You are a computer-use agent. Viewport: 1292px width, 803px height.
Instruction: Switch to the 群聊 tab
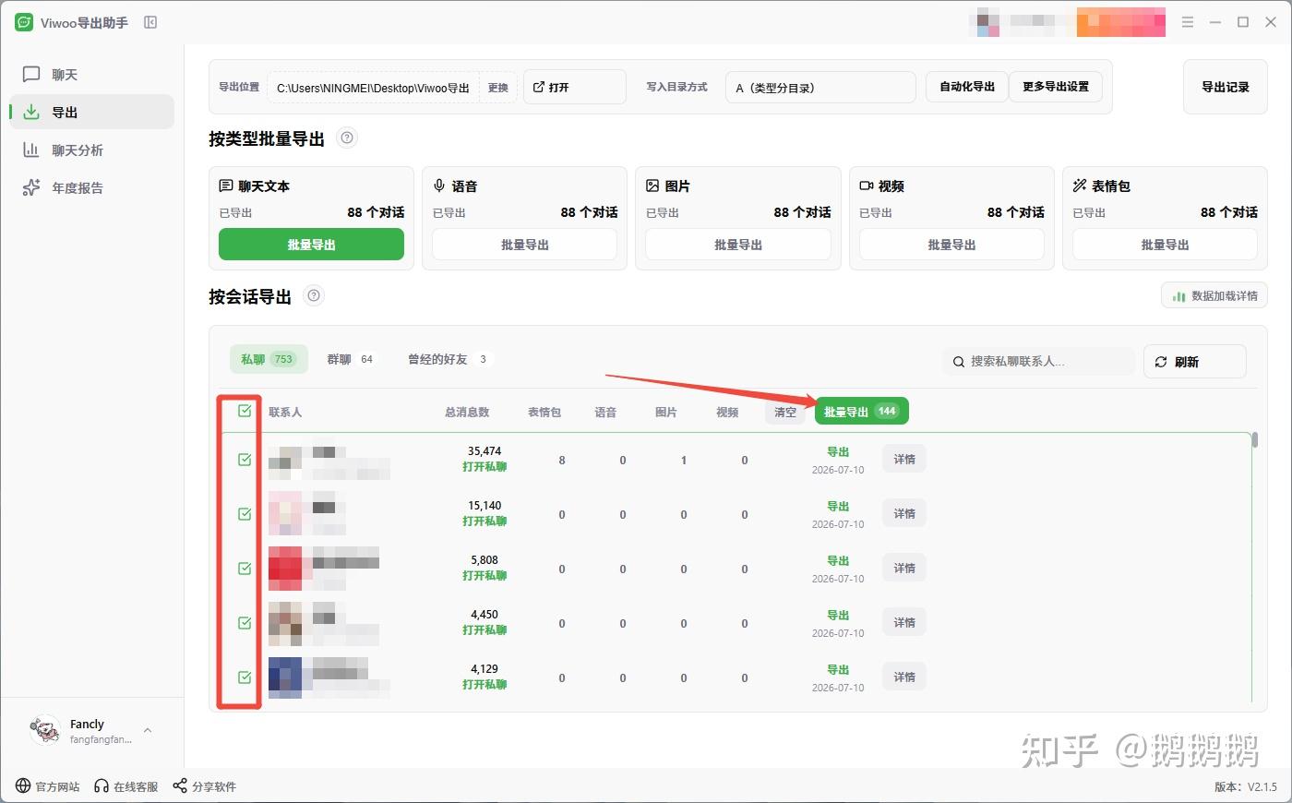tap(351, 359)
